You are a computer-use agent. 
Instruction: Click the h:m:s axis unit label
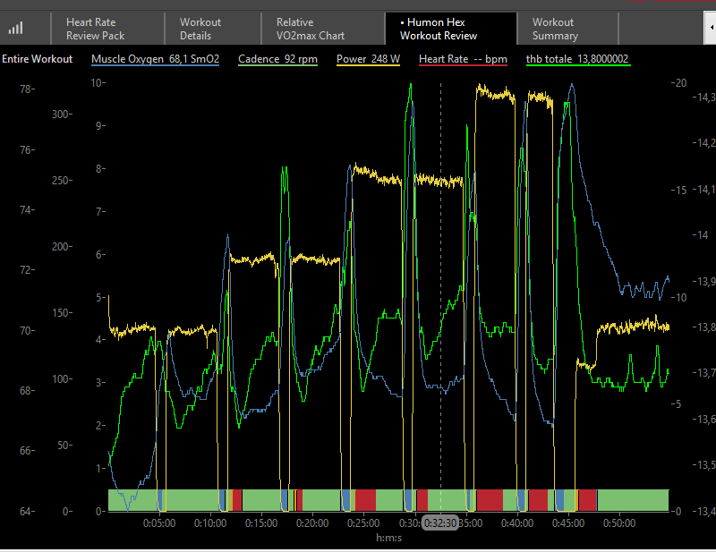pyautogui.click(x=388, y=539)
